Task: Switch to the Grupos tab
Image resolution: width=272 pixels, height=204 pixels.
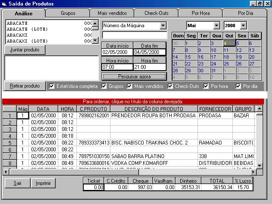Action: pyautogui.click(x=68, y=13)
